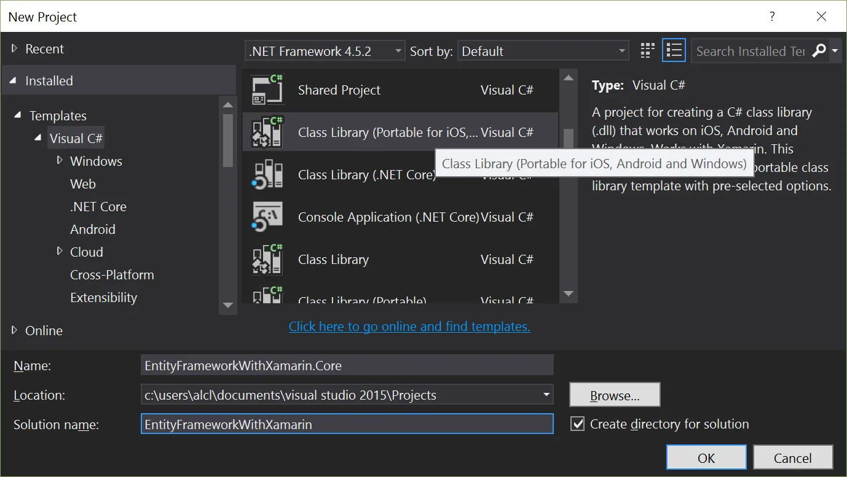The height and width of the screenshot is (477, 847).
Task: Open the help question mark button
Action: tap(773, 17)
